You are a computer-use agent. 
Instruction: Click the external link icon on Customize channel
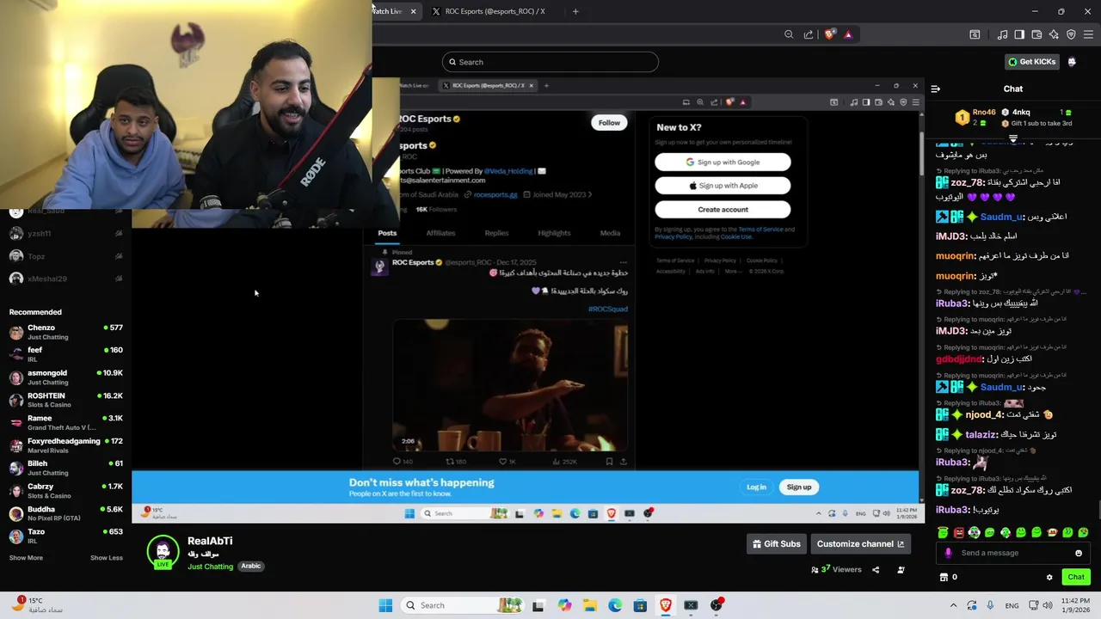pyautogui.click(x=901, y=544)
